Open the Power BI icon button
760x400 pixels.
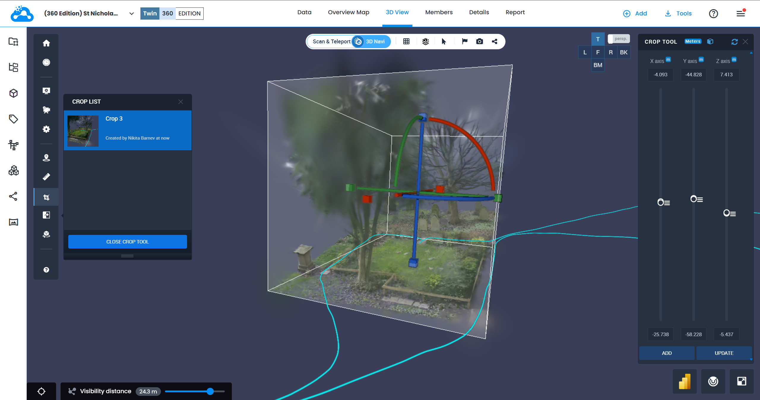[x=685, y=381]
